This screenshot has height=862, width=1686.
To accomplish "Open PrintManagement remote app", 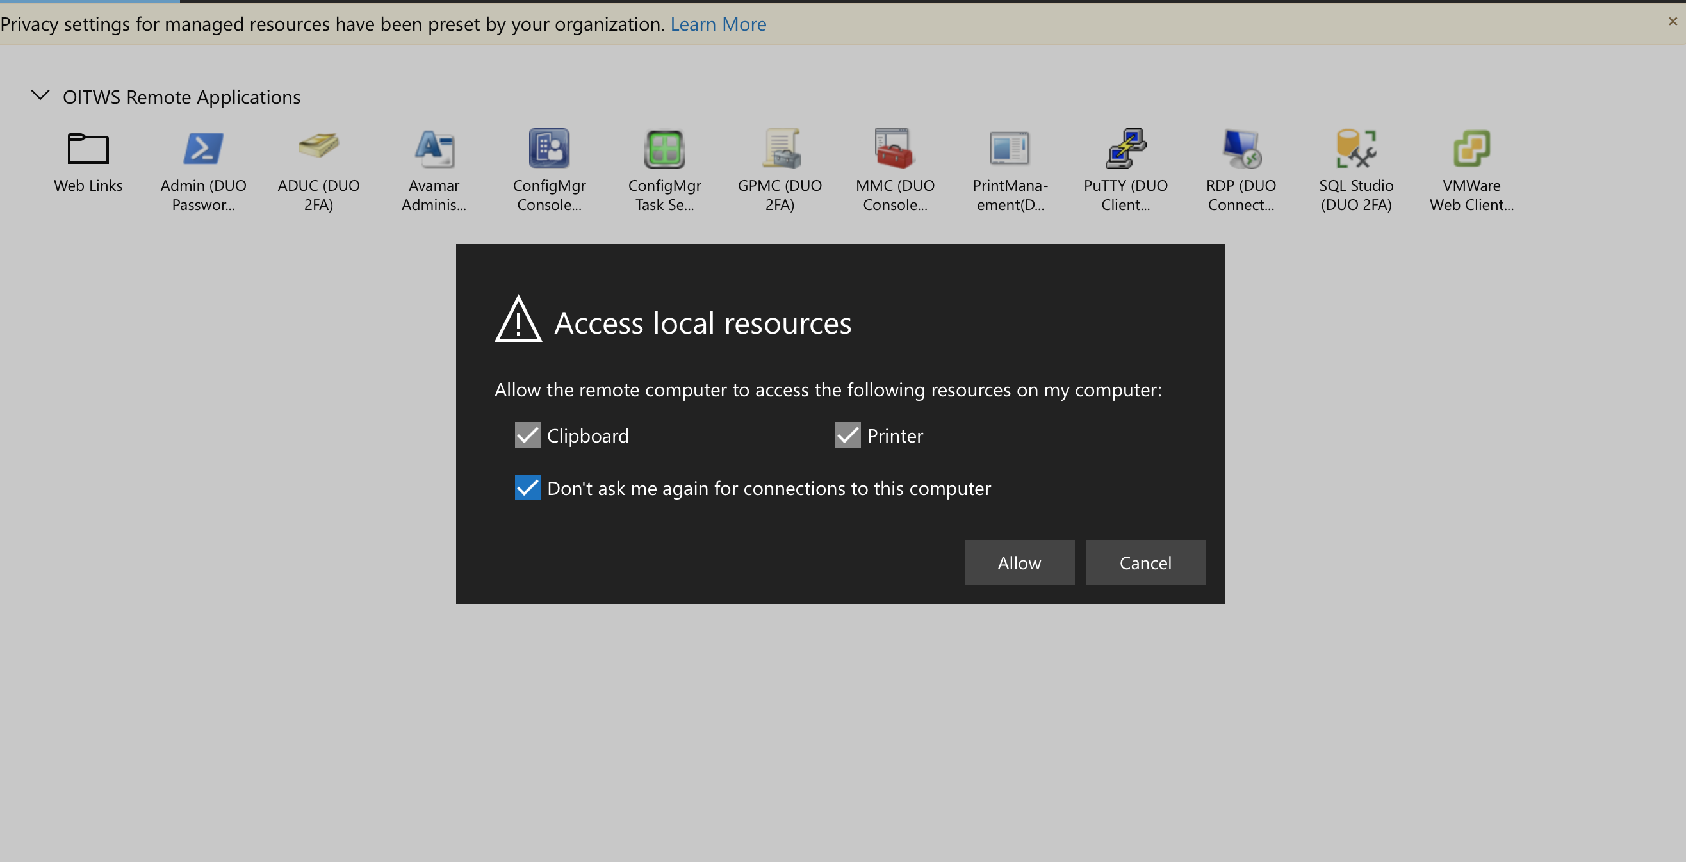I will pyautogui.click(x=1010, y=149).
